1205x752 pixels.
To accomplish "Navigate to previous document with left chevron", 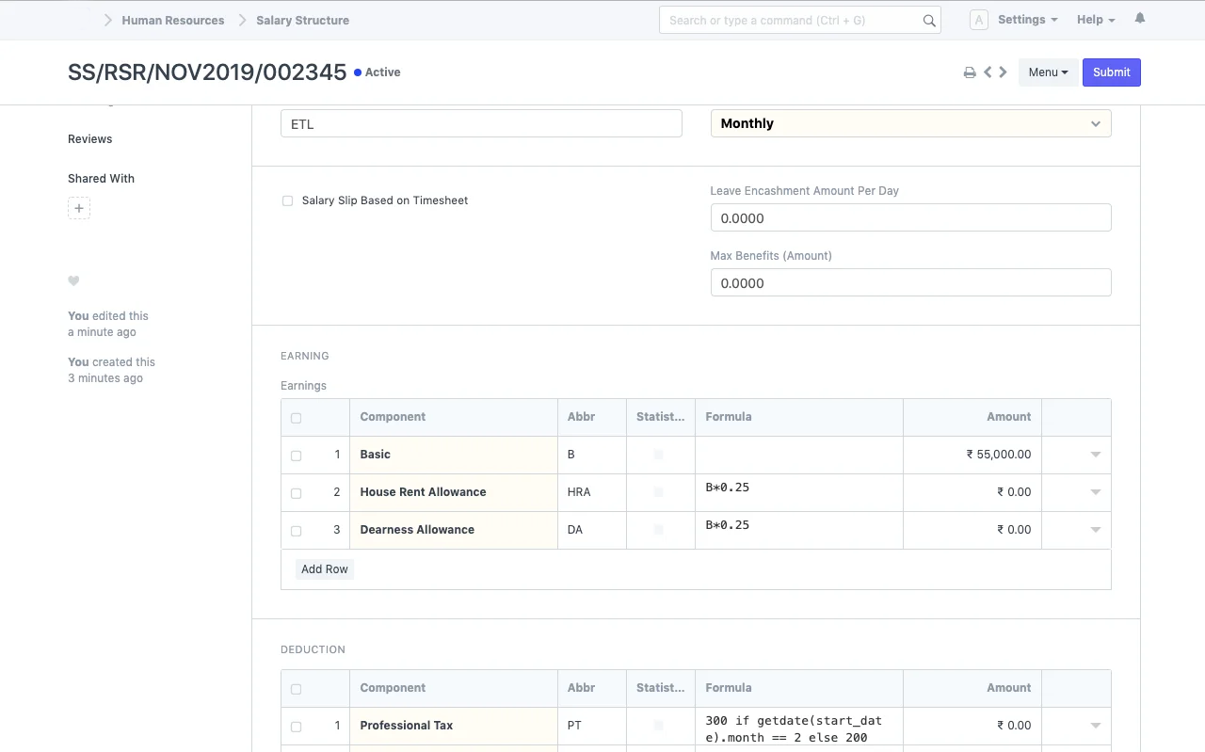I will [x=988, y=72].
